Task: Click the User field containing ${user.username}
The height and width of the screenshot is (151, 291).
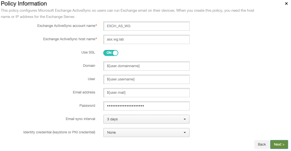Action: (146, 79)
